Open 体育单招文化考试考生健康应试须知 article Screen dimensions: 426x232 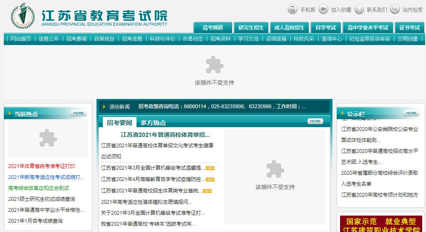(x=157, y=151)
